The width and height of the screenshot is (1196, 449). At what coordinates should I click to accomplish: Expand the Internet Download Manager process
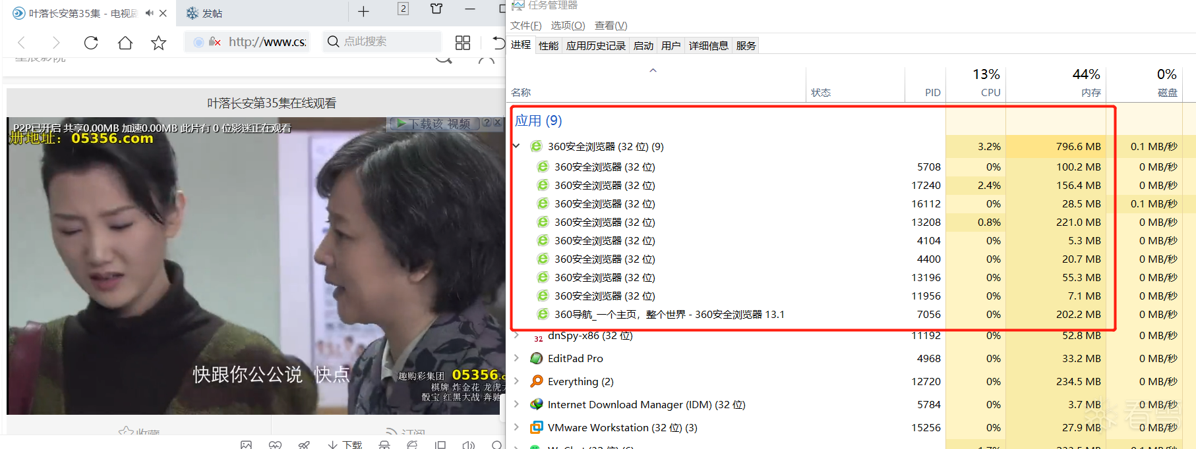click(x=516, y=404)
